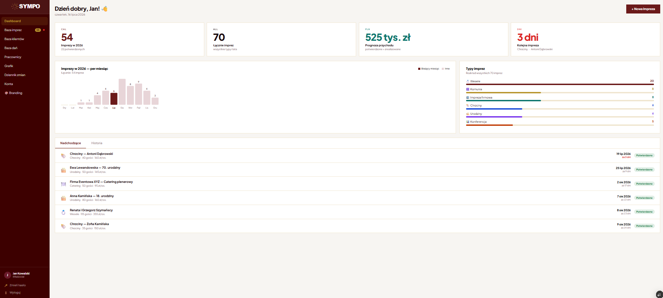Click Potwierdzone badge for 19 lip 2026
This screenshot has height=298, width=663.
[644, 156]
